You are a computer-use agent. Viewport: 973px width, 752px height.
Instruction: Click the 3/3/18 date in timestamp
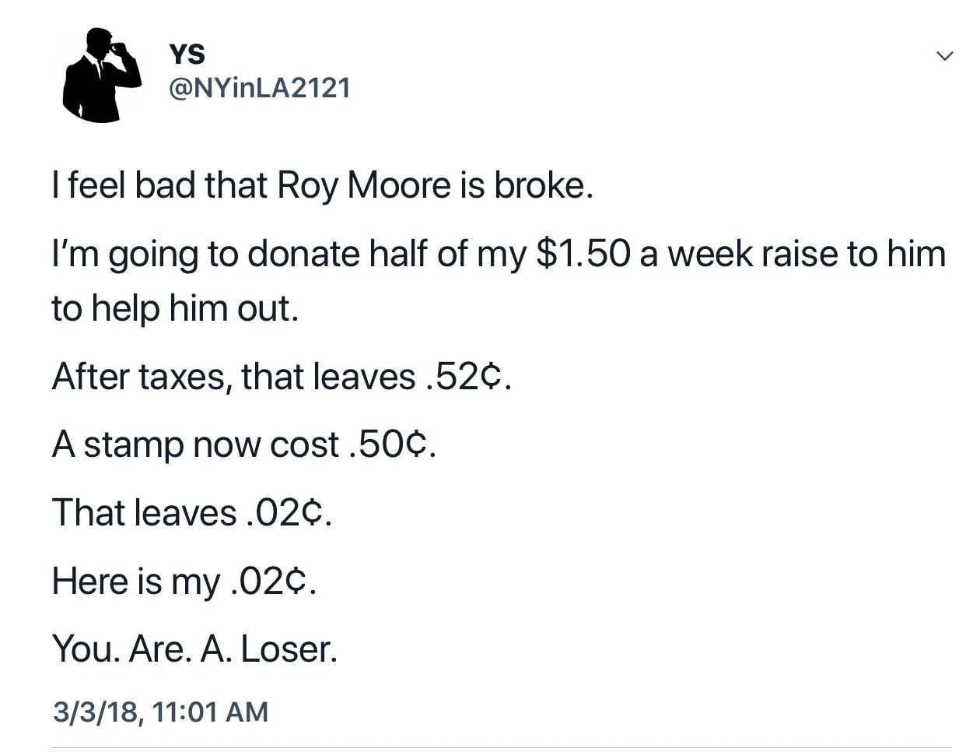[96, 712]
